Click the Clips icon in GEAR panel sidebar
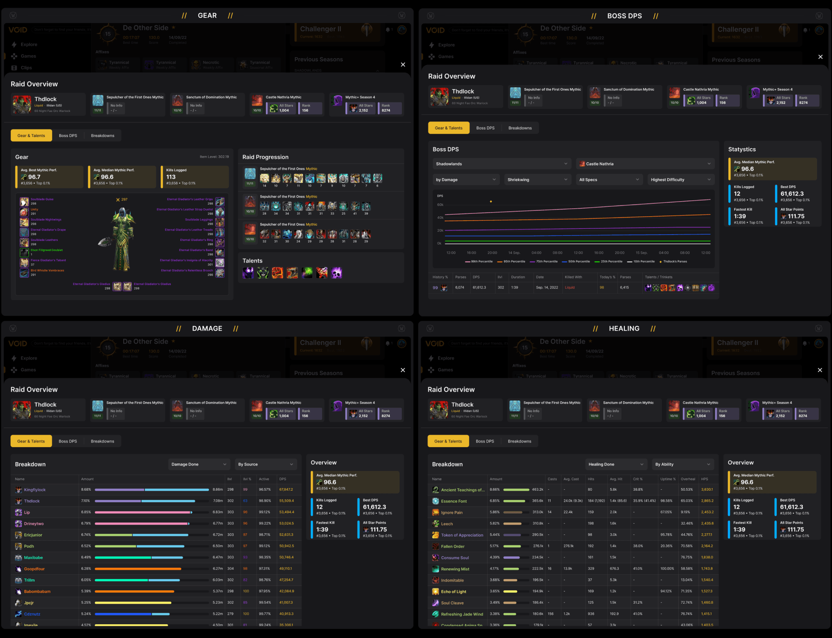The height and width of the screenshot is (638, 832). click(14, 68)
